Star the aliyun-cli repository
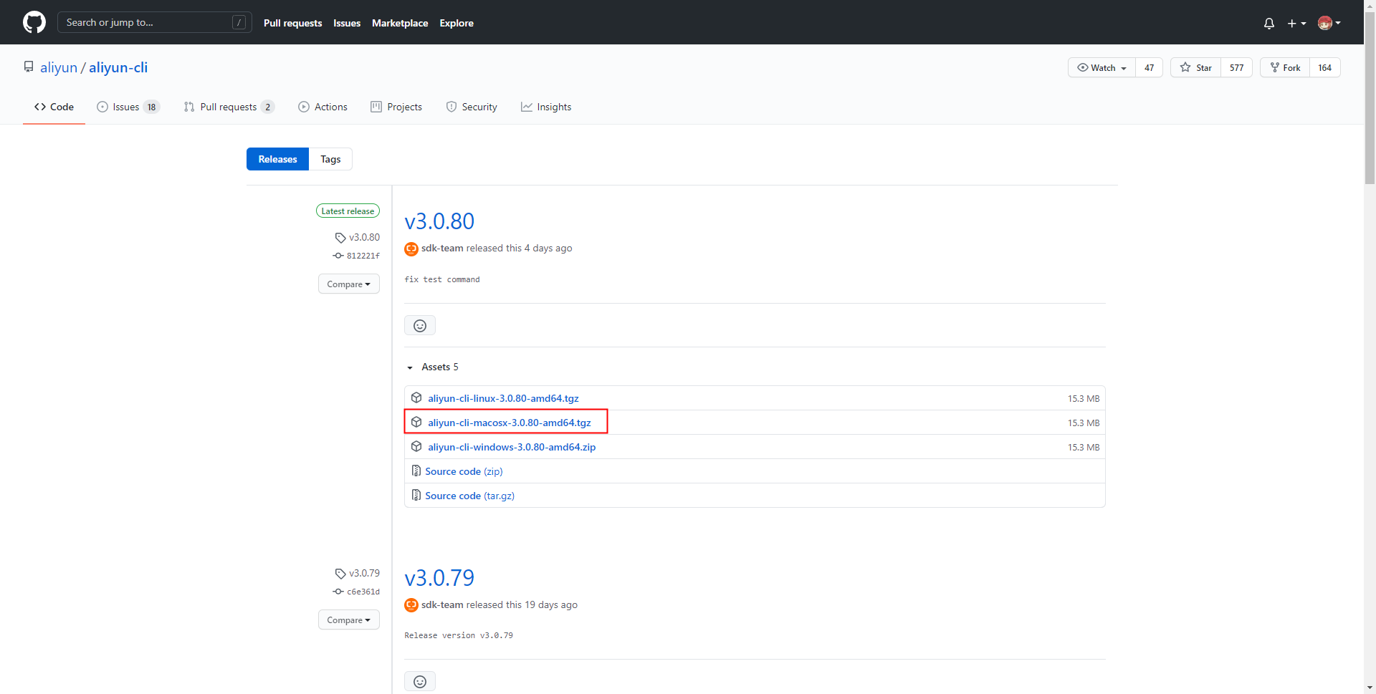The height and width of the screenshot is (694, 1376). [x=1195, y=67]
